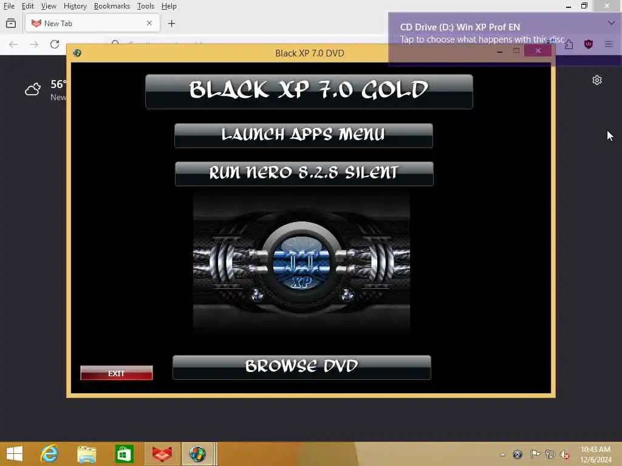The width and height of the screenshot is (622, 466).
Task: Open Windows Store from taskbar
Action: pyautogui.click(x=124, y=454)
